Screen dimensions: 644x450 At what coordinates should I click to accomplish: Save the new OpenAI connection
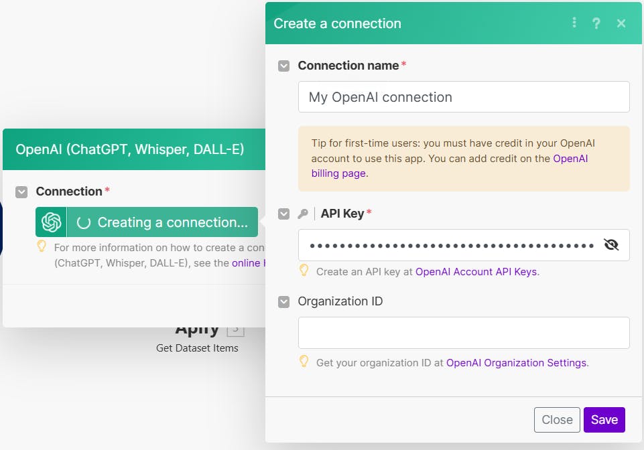click(x=604, y=420)
